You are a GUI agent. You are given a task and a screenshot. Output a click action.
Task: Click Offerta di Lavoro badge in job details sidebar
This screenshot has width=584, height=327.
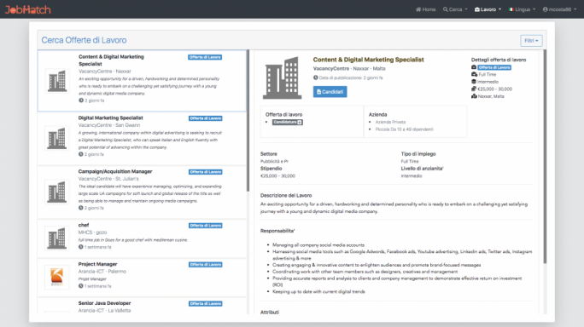494,67
